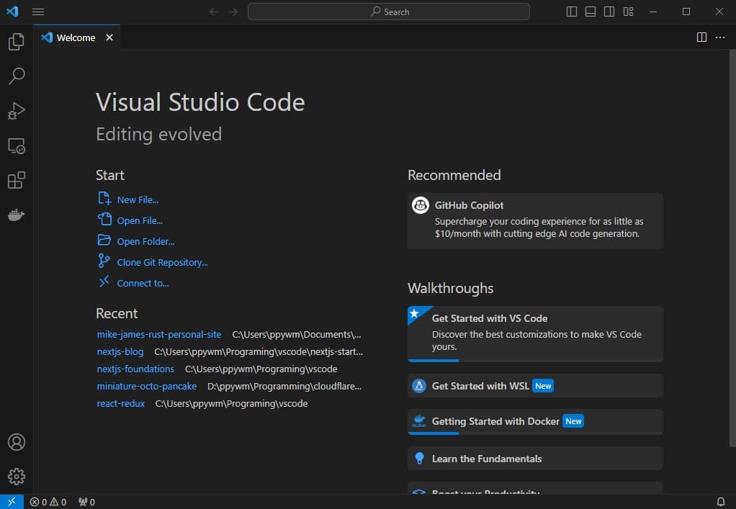Click the Clone Git Repository branch icon

click(x=104, y=261)
